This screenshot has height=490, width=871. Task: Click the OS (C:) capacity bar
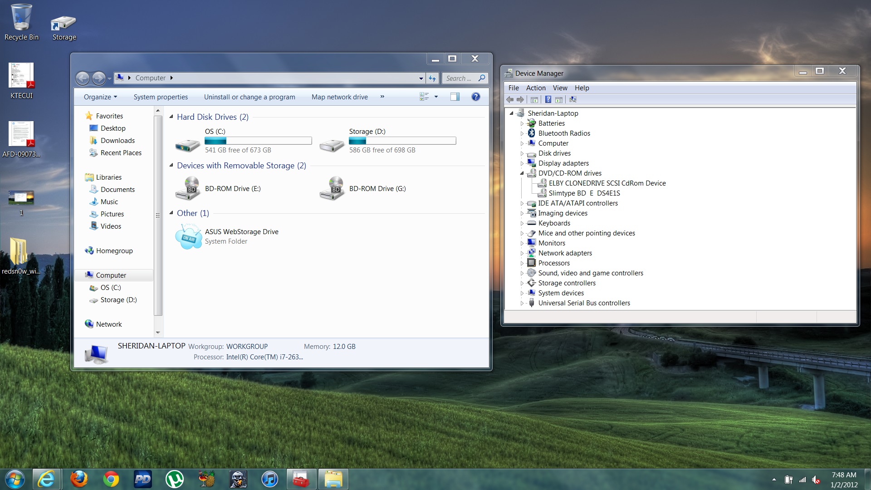coord(258,141)
